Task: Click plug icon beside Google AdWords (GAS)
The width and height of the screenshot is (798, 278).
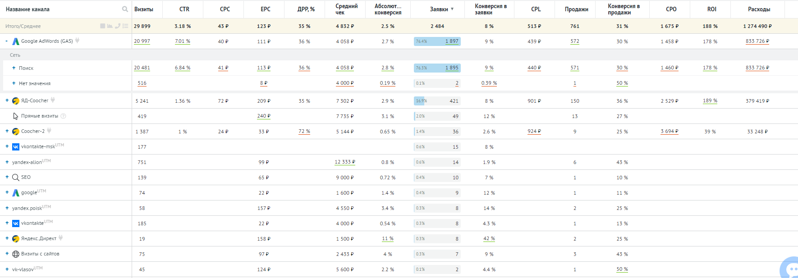Action: [x=78, y=41]
